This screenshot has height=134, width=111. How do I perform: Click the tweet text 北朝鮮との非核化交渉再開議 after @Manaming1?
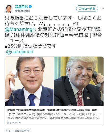coord(69,30)
